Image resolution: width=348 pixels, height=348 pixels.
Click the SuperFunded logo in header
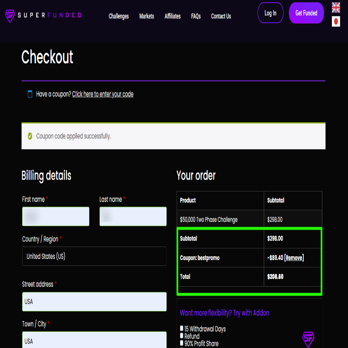click(43, 16)
